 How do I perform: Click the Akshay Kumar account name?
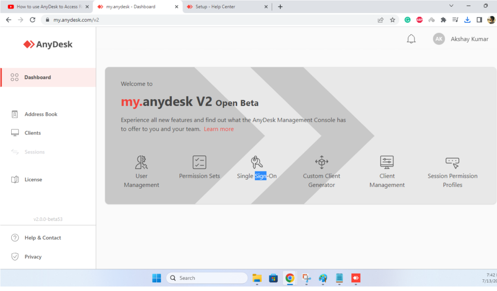coord(469,39)
